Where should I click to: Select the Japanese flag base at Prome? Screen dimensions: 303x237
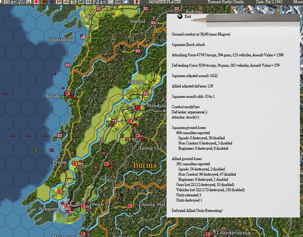75,164
